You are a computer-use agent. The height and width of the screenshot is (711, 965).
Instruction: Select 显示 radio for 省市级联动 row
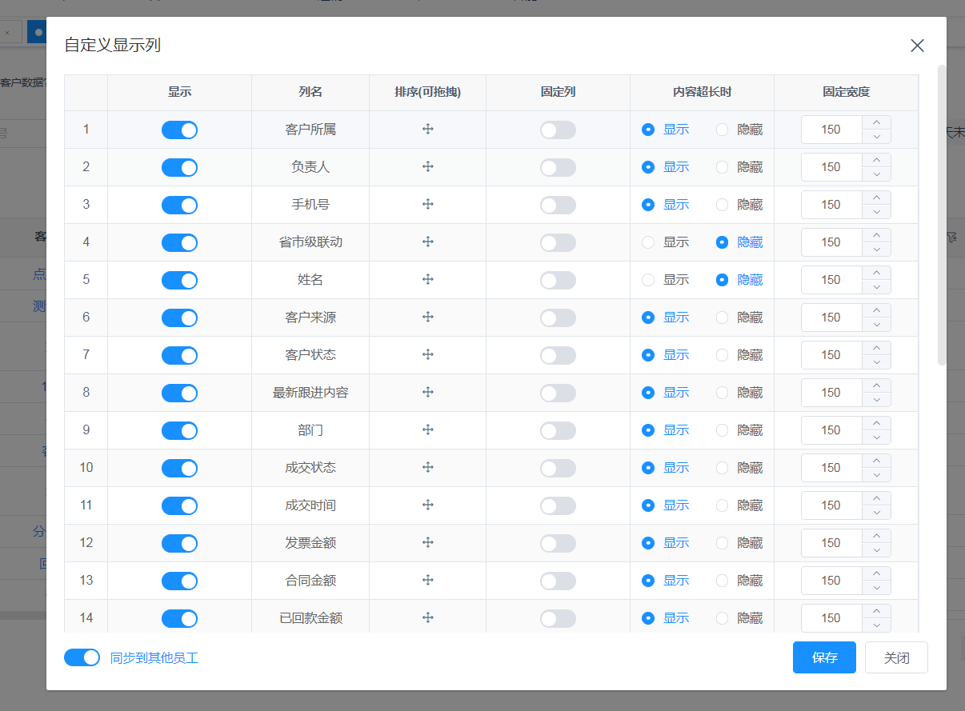[649, 242]
